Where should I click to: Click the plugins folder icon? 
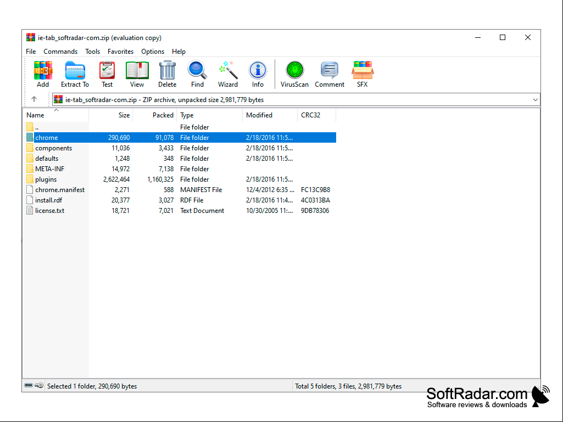30,179
